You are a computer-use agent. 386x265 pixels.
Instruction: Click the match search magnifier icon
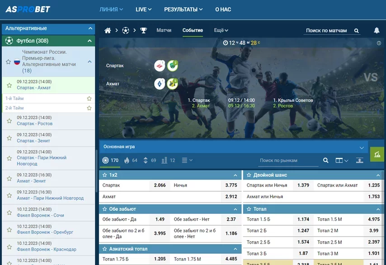pos(356,31)
